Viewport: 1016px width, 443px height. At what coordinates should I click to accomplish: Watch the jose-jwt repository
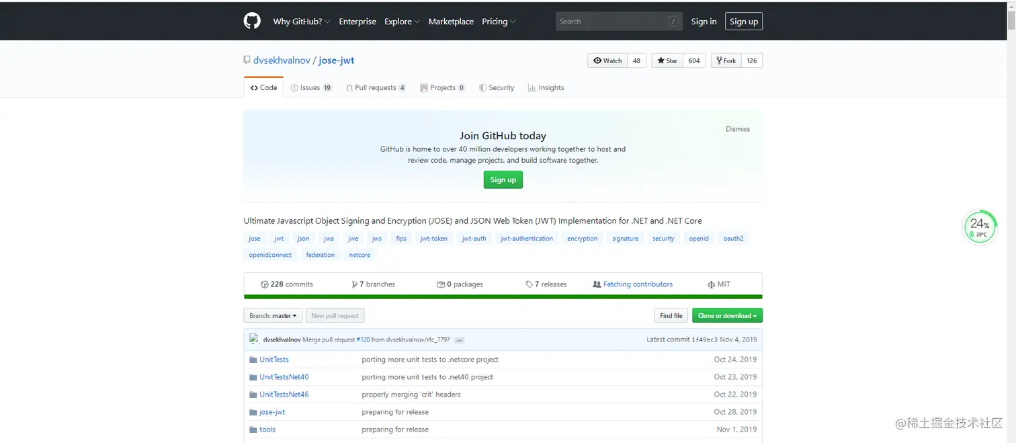click(x=607, y=61)
